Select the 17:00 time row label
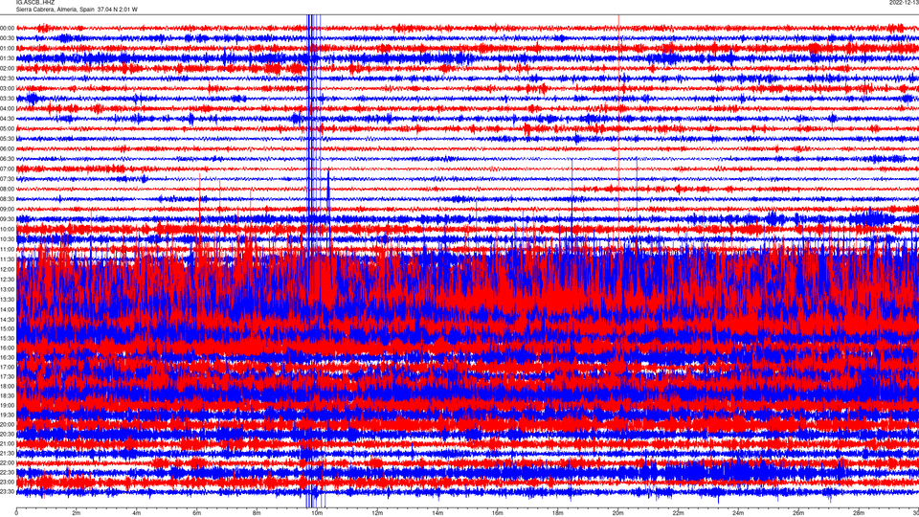 (x=8, y=367)
